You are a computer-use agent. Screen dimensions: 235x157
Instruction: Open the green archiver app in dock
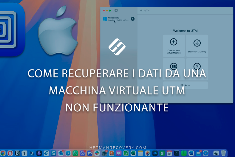(184, 153)
